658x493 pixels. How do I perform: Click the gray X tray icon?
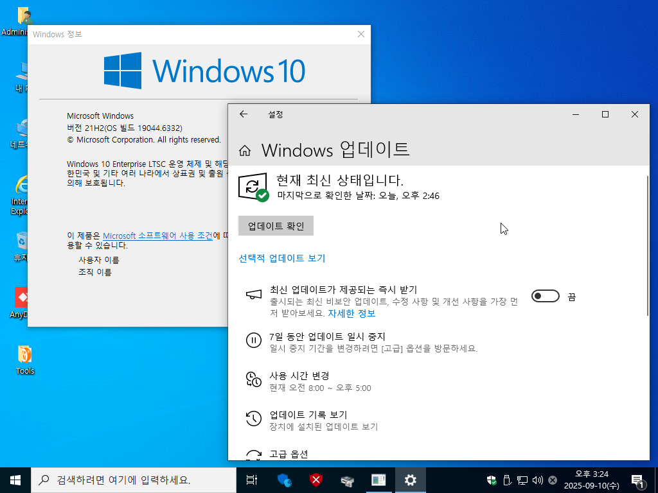553,480
